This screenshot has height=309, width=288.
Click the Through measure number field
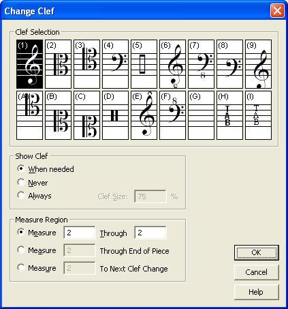[150, 233]
